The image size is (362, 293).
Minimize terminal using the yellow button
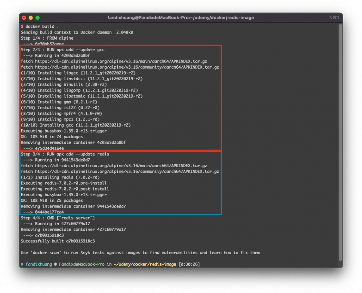31,18
